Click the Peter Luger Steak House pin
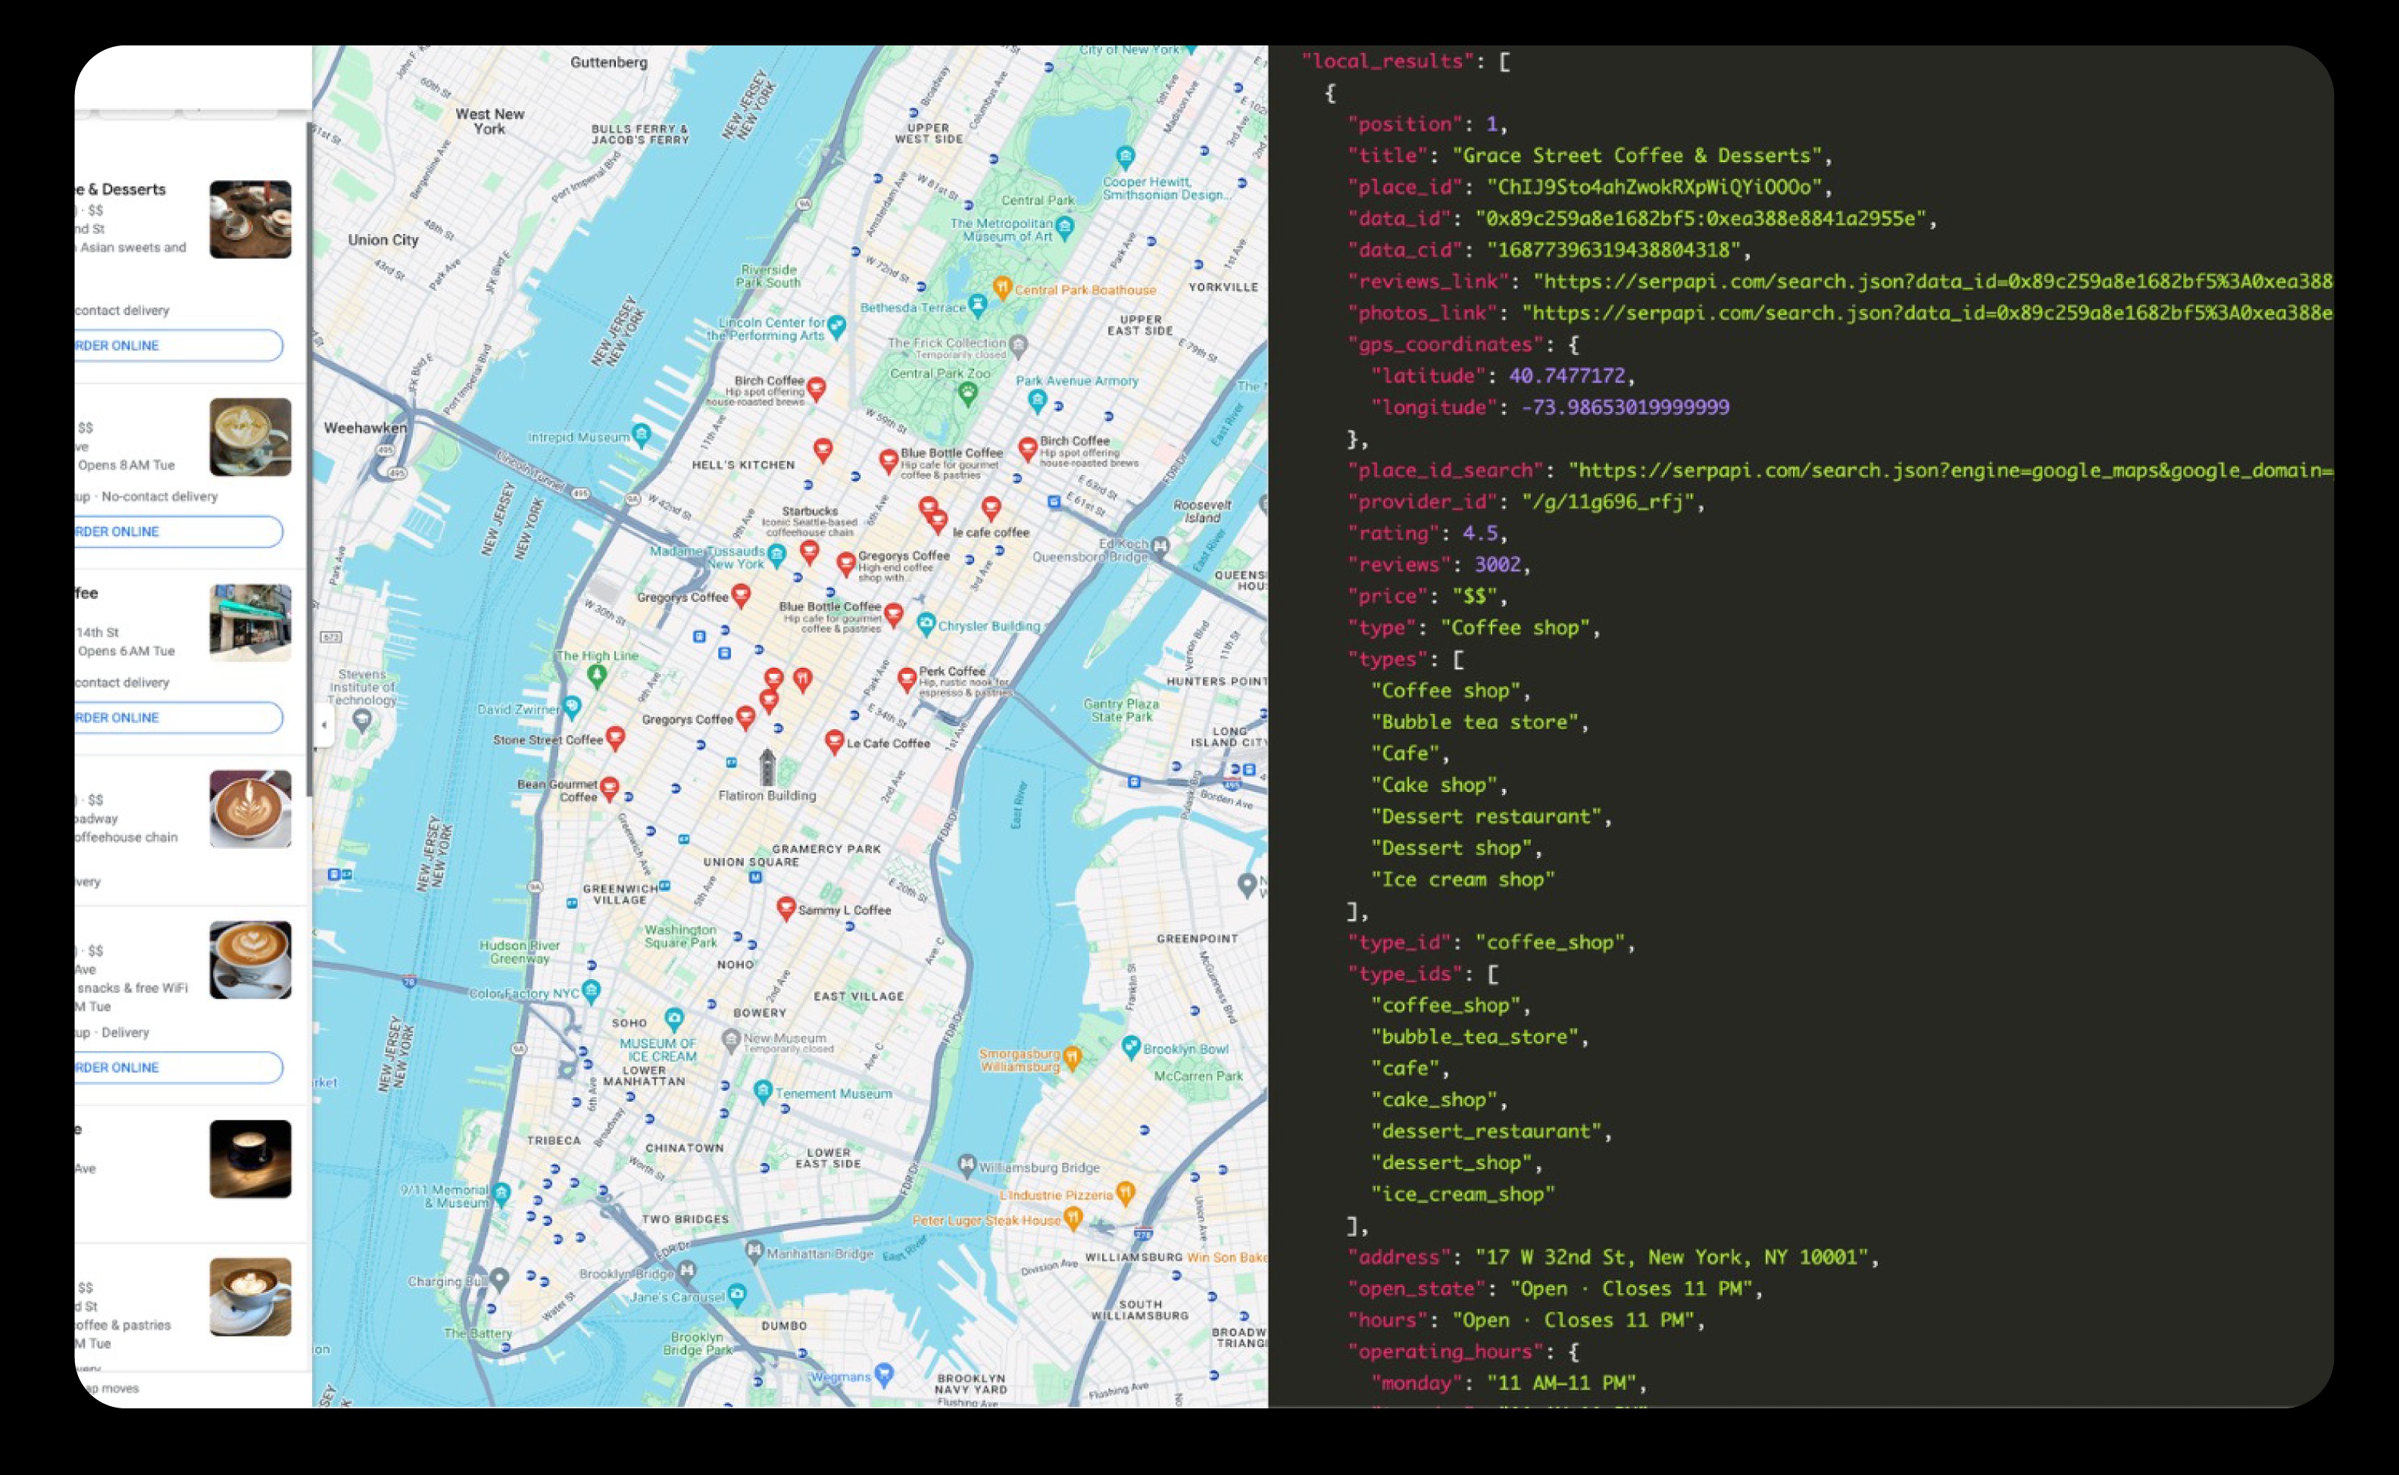 [1073, 1218]
